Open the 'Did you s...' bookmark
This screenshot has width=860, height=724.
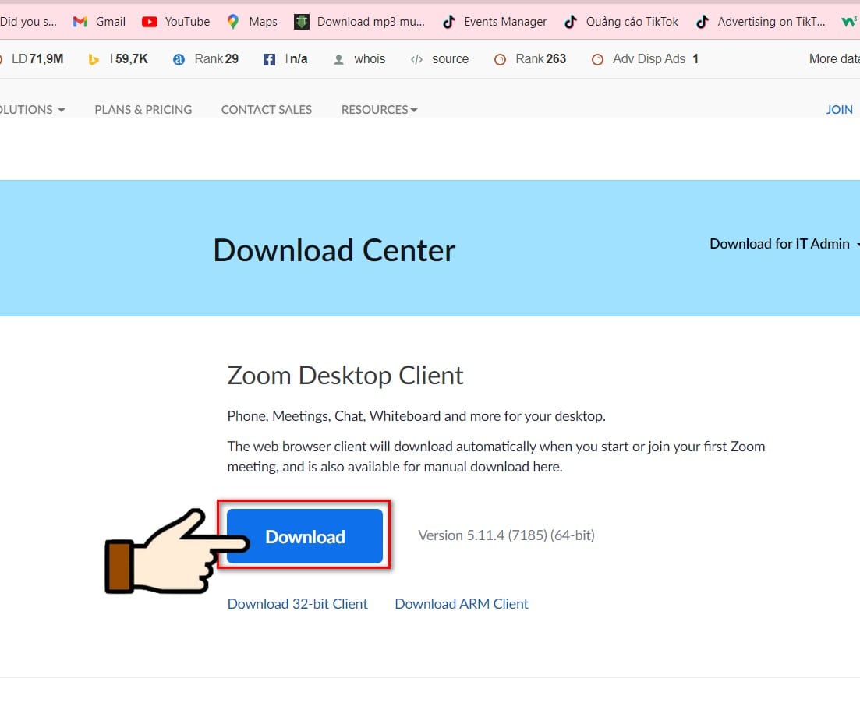pyautogui.click(x=28, y=22)
